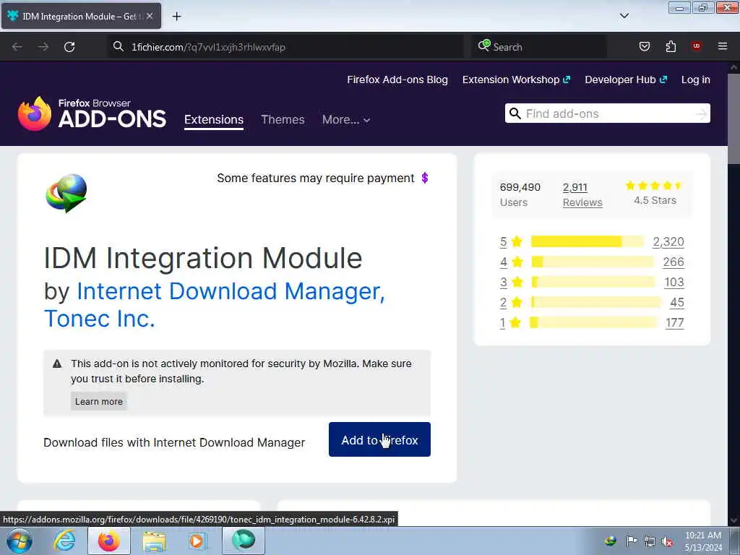Open the Pocket save icon

(x=644, y=46)
